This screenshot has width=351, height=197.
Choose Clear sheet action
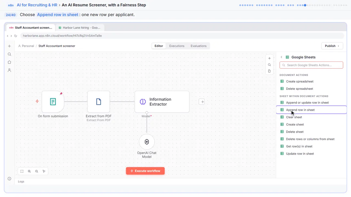click(x=311, y=117)
